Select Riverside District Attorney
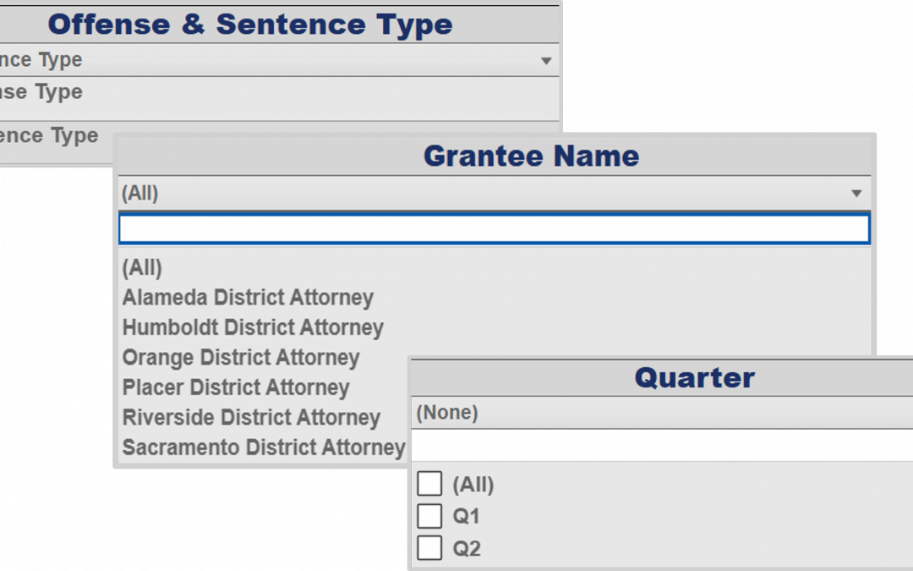 tap(251, 418)
